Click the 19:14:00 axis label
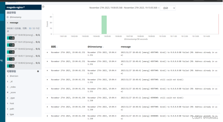 coord(207,36)
